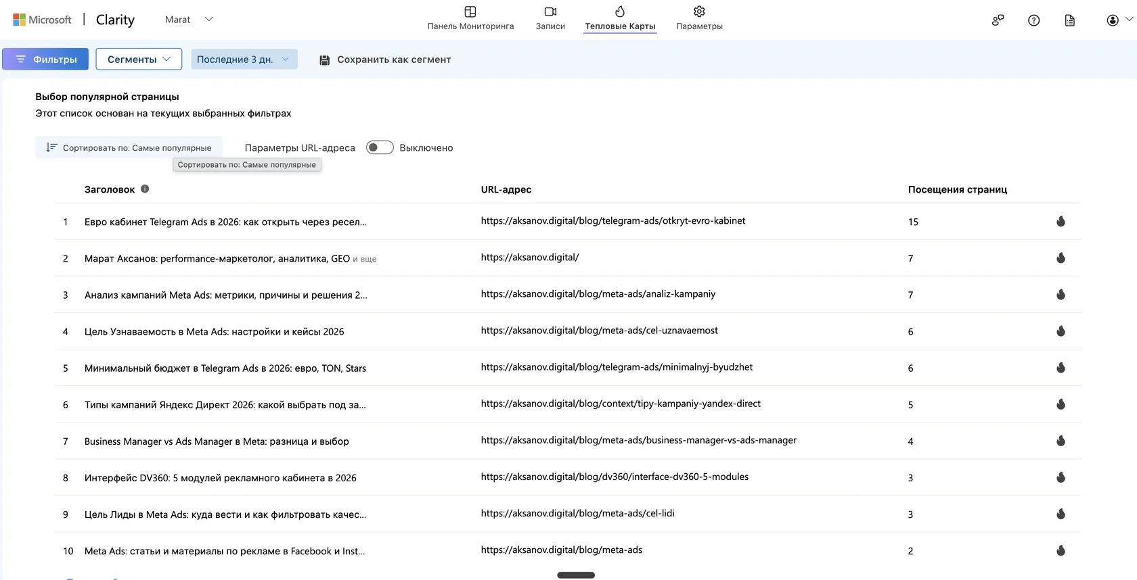The image size is (1137, 580).
Task: Click visits count 15 in row 1
Action: 913,222
